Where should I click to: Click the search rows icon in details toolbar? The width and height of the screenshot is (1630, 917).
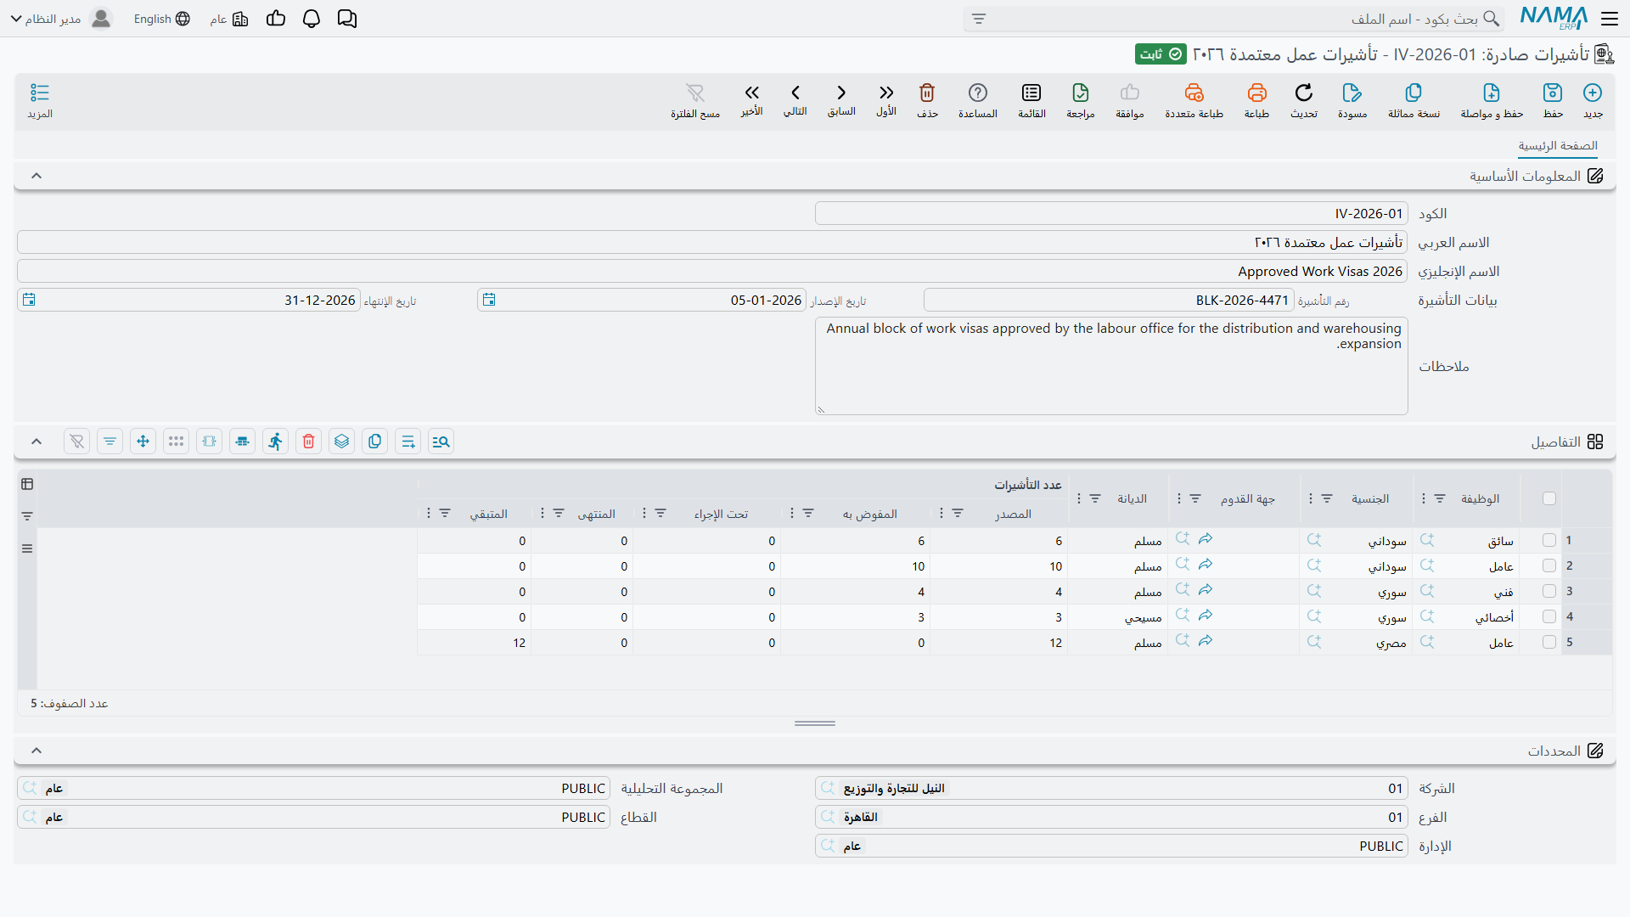441,442
